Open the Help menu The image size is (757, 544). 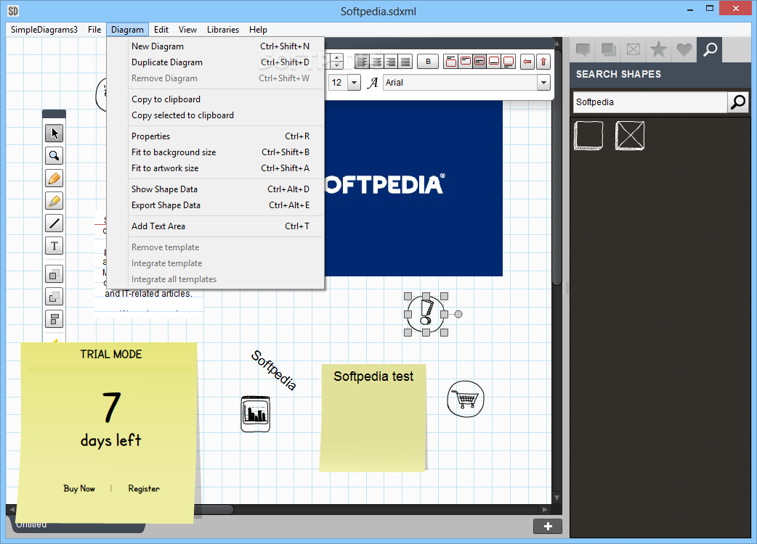coord(259,30)
